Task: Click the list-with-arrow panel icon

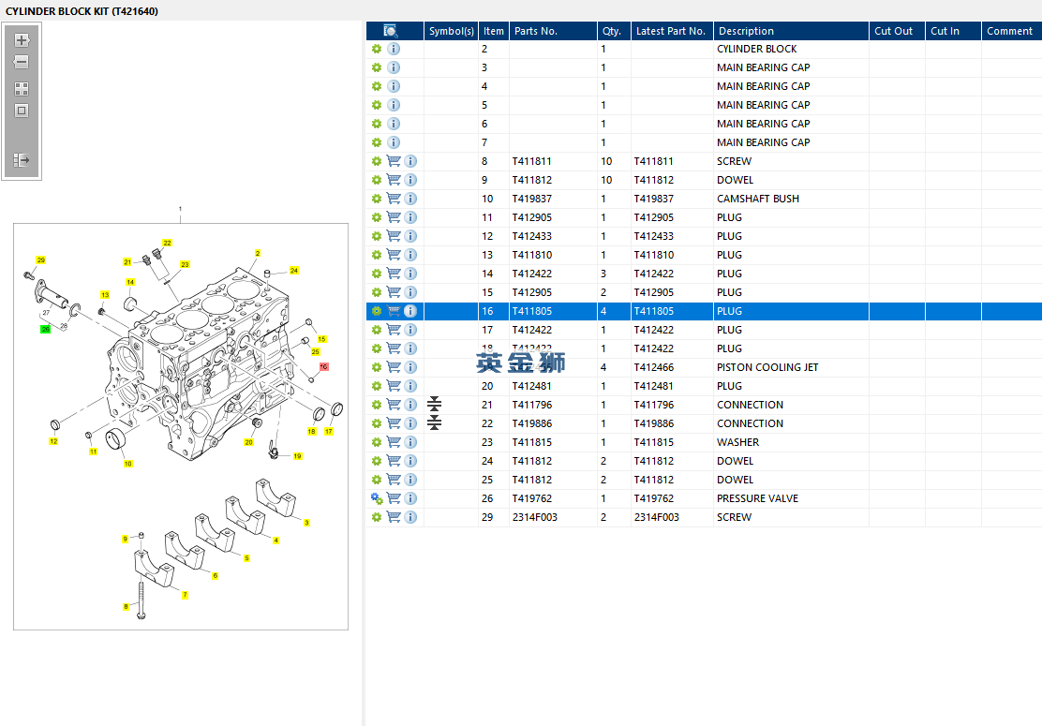Action: tap(22, 160)
